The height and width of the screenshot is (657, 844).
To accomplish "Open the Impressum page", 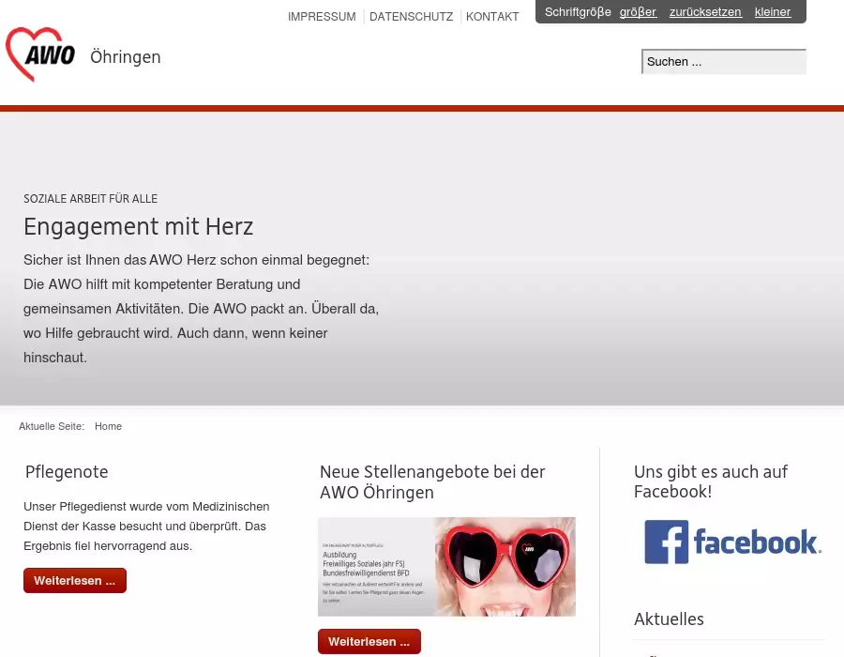I will [322, 17].
